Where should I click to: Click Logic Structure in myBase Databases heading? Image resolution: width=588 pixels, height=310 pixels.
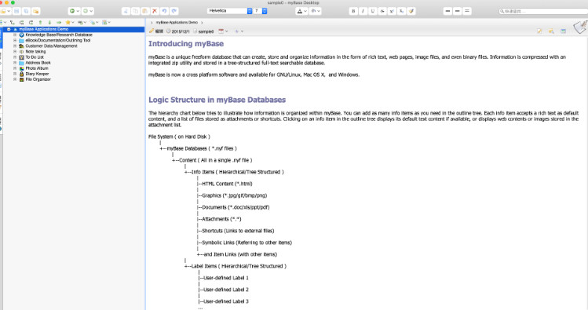(217, 100)
